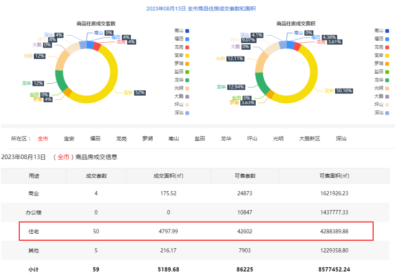The height and width of the screenshot is (277, 395).
Task: Select the 龙岗 district filter
Action: 122,139
